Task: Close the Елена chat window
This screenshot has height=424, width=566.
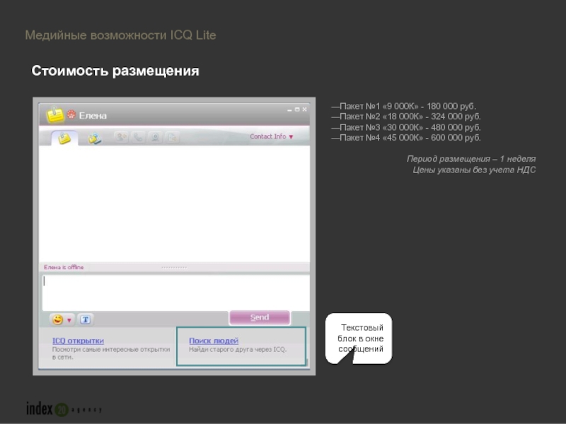Action: pyautogui.click(x=305, y=110)
